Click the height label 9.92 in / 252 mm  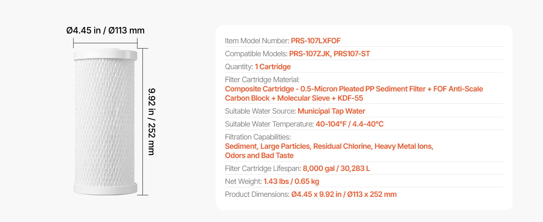pyautogui.click(x=151, y=121)
